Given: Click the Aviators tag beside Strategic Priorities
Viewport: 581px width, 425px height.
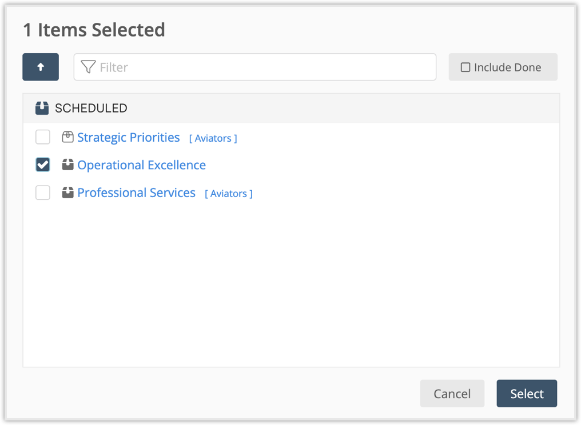Looking at the screenshot, I should tap(212, 138).
